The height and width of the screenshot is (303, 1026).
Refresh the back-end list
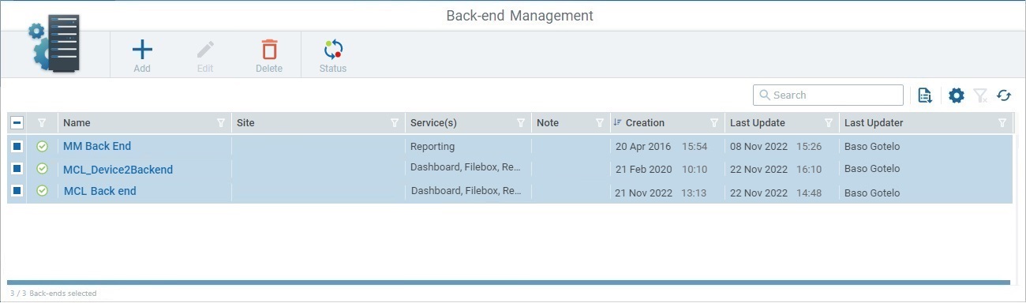[1004, 95]
